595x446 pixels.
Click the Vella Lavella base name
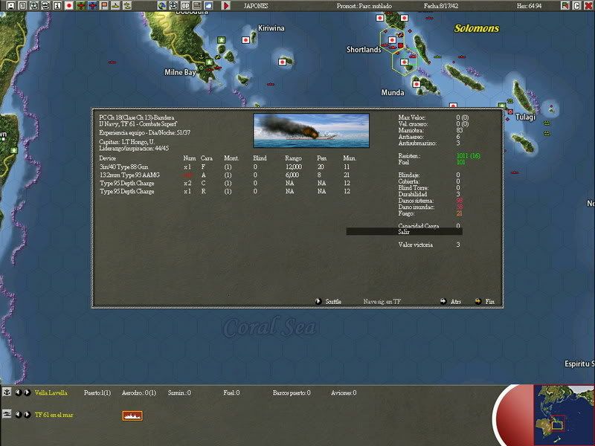(51, 392)
